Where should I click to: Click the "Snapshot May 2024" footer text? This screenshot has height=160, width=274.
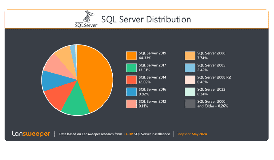pos(191,134)
